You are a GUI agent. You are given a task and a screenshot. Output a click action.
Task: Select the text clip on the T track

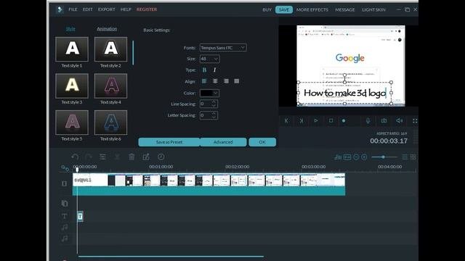[x=80, y=217]
